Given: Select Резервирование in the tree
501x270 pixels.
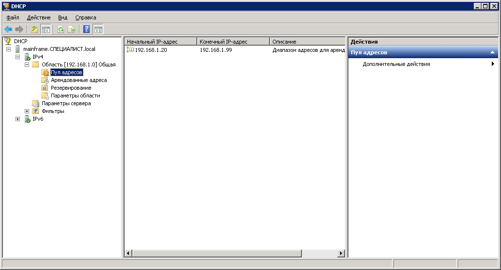Looking at the screenshot, I should pos(71,88).
